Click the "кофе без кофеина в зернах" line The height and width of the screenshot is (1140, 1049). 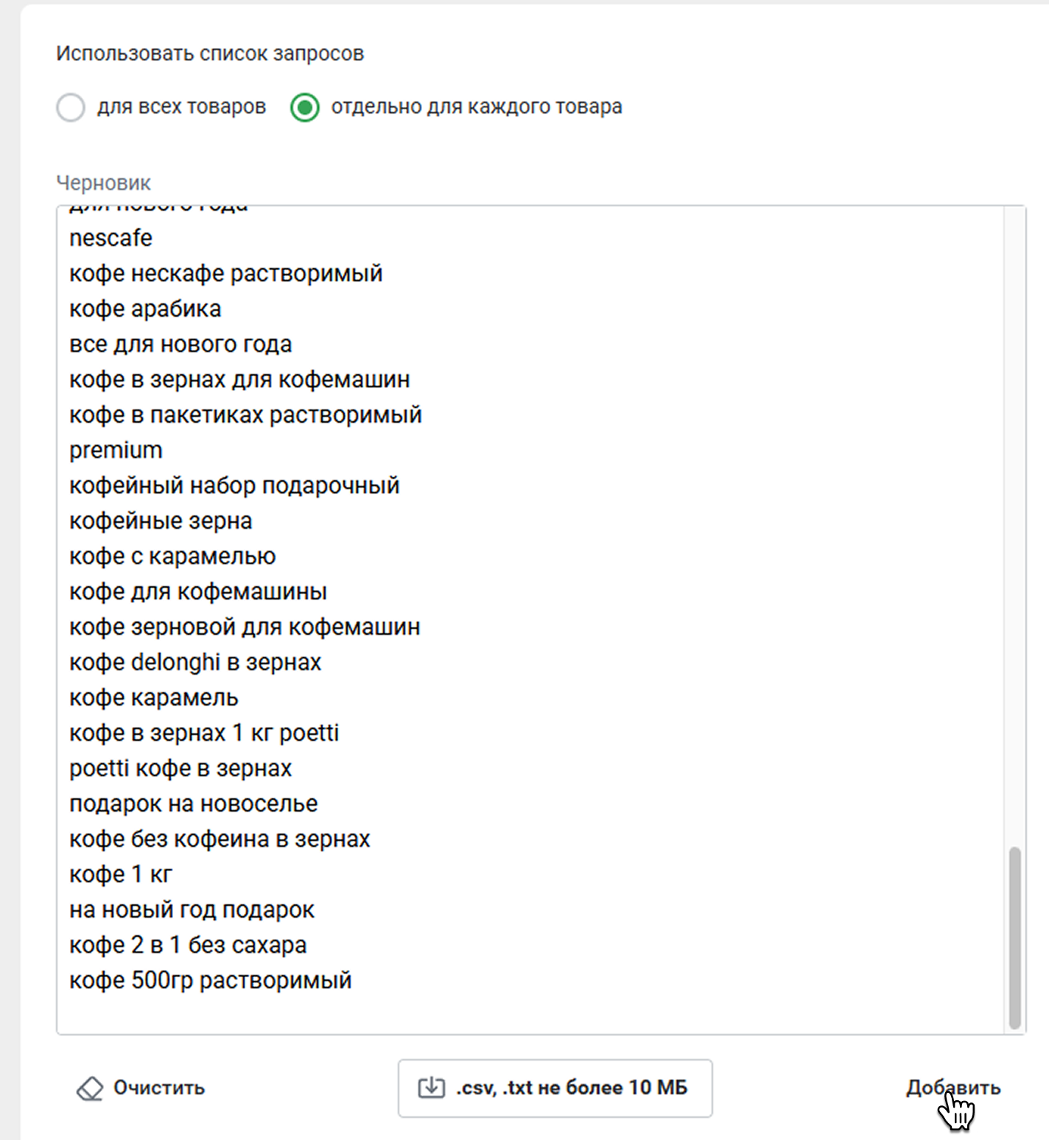pos(220,839)
